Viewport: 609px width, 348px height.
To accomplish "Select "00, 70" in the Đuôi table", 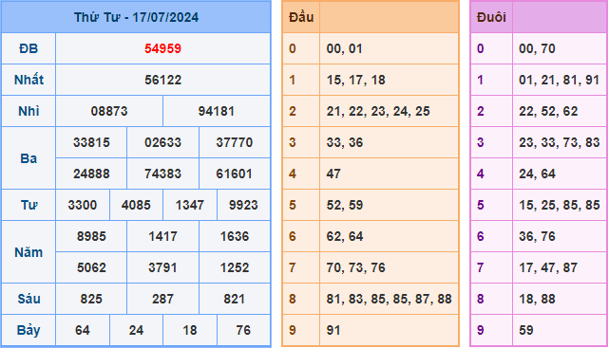I will click(x=537, y=48).
